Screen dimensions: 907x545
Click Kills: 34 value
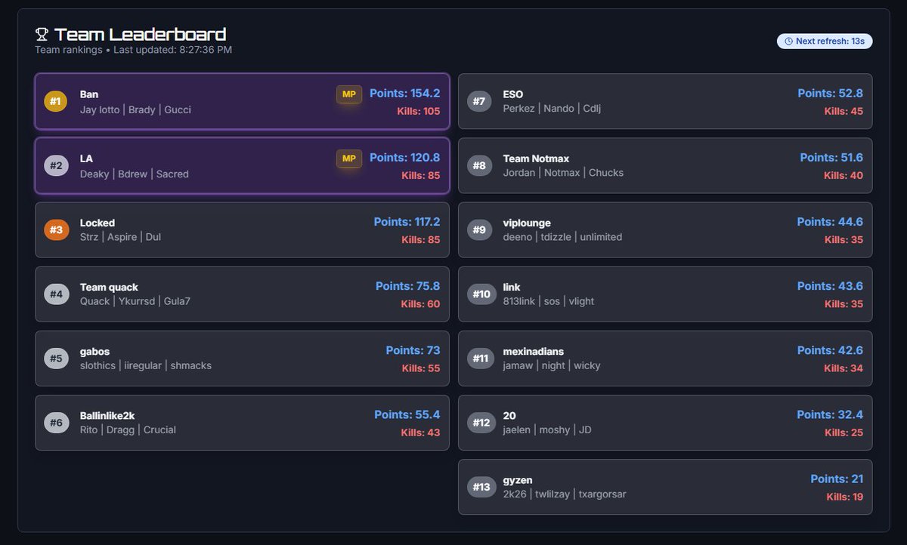pyautogui.click(x=844, y=368)
